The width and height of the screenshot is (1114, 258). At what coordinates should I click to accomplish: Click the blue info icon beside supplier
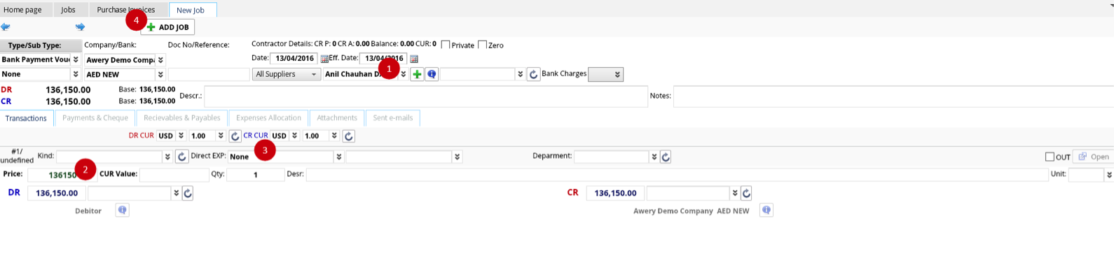coord(432,74)
